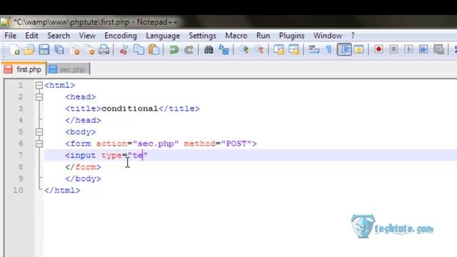The width and height of the screenshot is (457, 257).
Task: Toggle the indent guide button
Action: (344, 49)
